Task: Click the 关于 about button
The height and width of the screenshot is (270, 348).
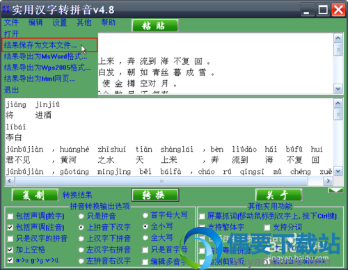Action: (x=279, y=195)
